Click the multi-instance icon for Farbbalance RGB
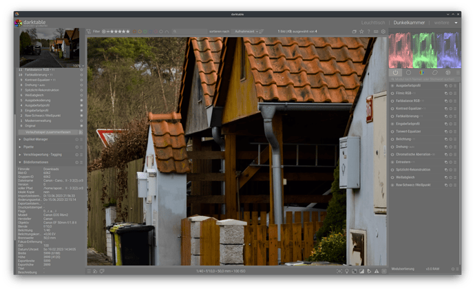Image resolution: width=475 pixels, height=291 pixels. 446,102
